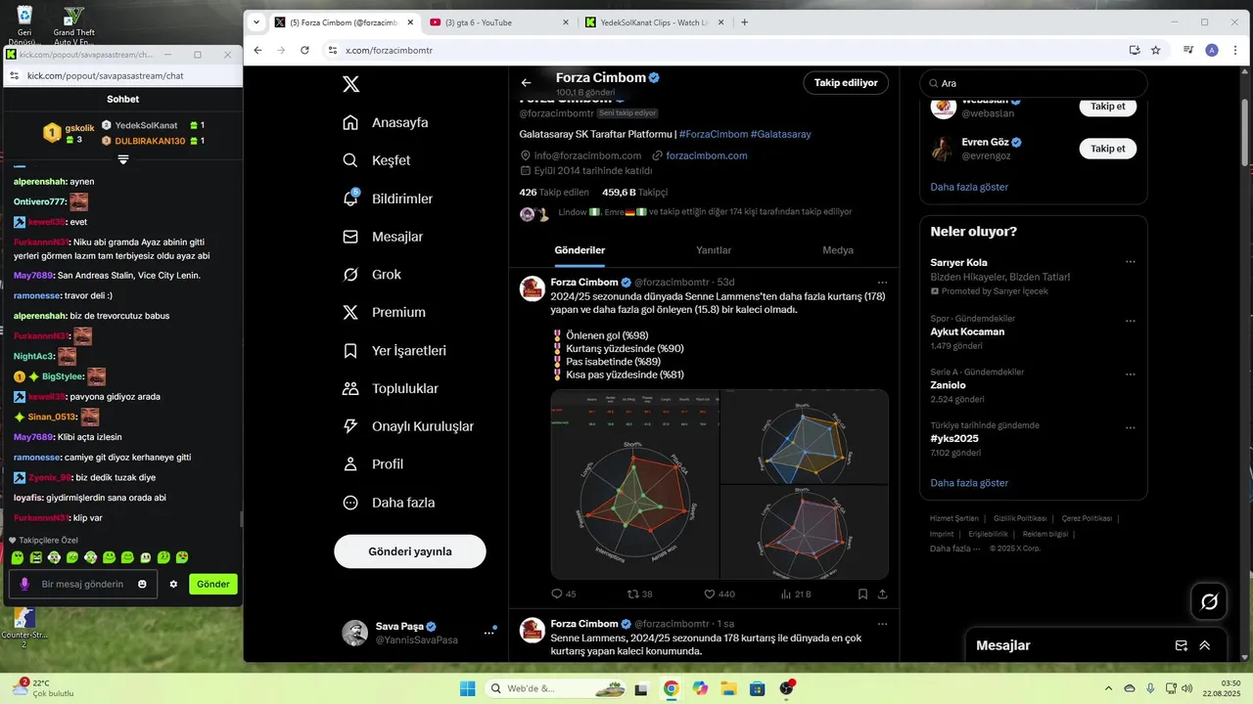Follow Evren Göz with Takip et
The image size is (1253, 704).
point(1108,149)
